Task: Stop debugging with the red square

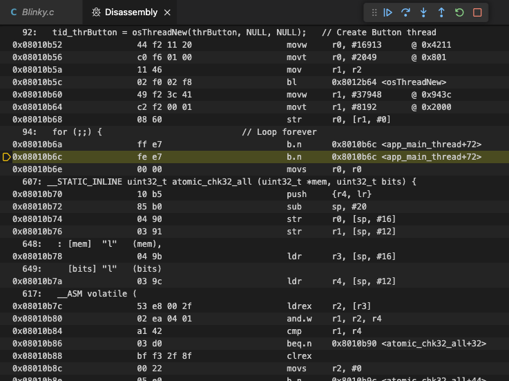Action: [x=477, y=12]
